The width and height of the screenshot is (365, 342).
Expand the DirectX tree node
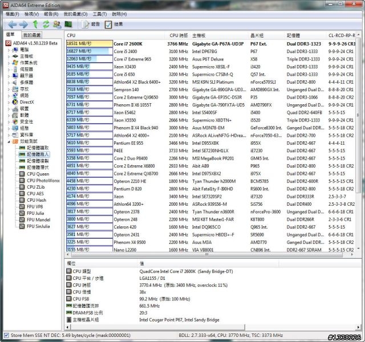(x=9, y=102)
